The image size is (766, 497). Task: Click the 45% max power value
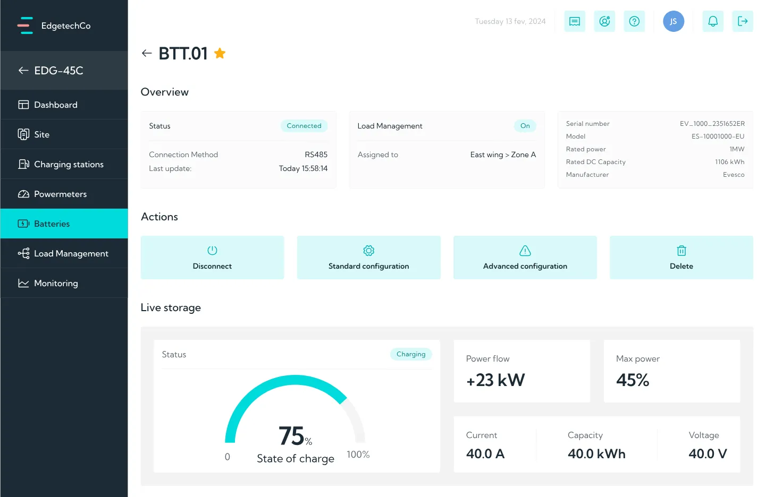(x=633, y=380)
